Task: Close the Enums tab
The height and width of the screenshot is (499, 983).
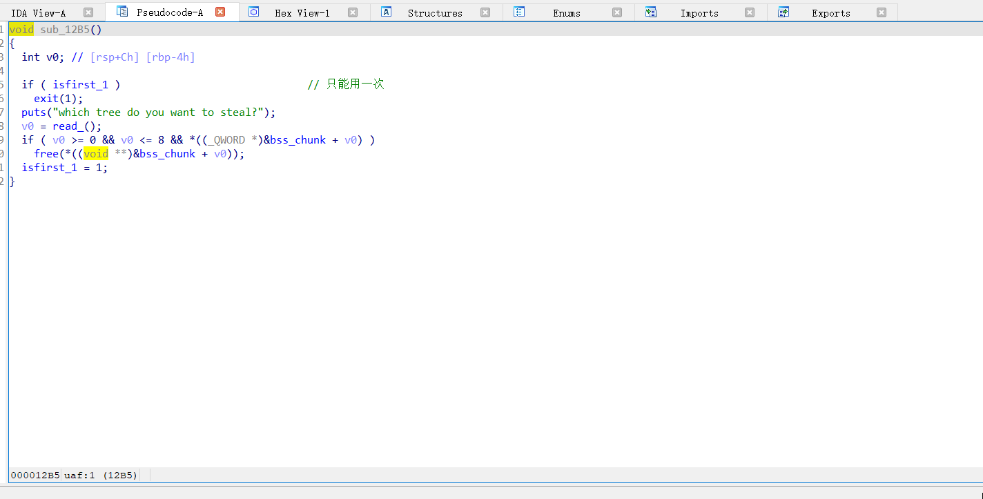Action: (x=617, y=12)
